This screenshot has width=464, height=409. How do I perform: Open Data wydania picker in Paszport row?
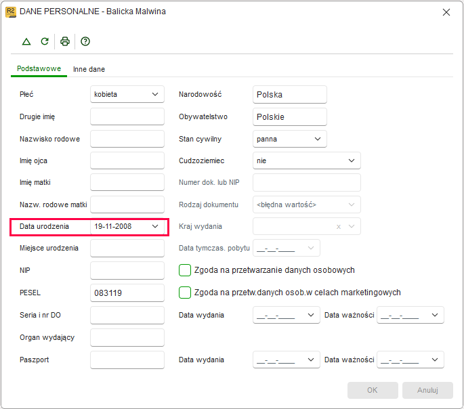(x=311, y=360)
